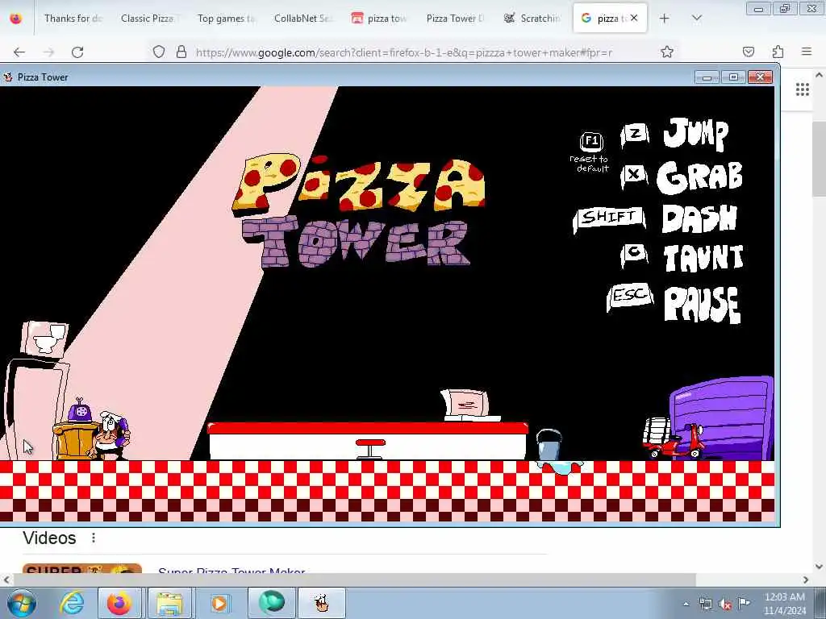The height and width of the screenshot is (619, 826).
Task: Open the Scratching browser tab
Action: click(x=532, y=19)
